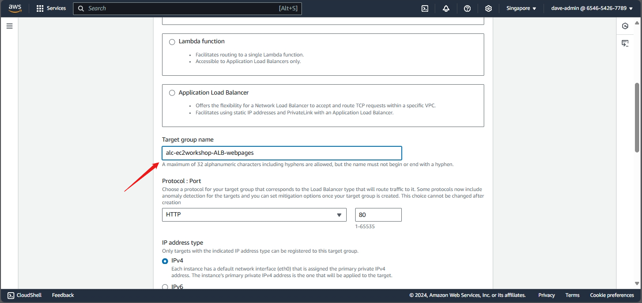Screen dimensions: 642x303
Task: Open the HTTP protocol dropdown
Action: [254, 215]
